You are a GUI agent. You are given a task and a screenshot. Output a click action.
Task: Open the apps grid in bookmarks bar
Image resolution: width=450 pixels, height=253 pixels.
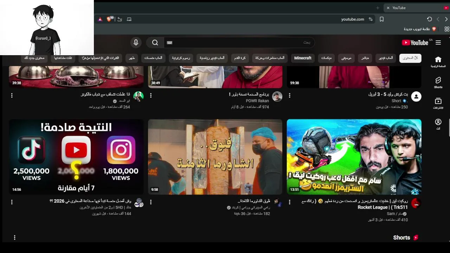click(x=447, y=29)
